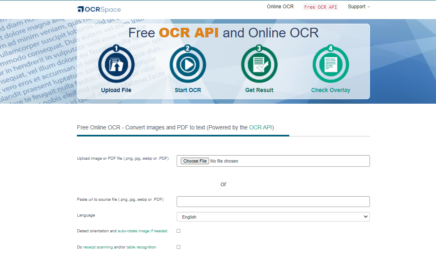Open the auto-rotate image if needed link
The height and width of the screenshot is (258, 436).
(x=143, y=231)
